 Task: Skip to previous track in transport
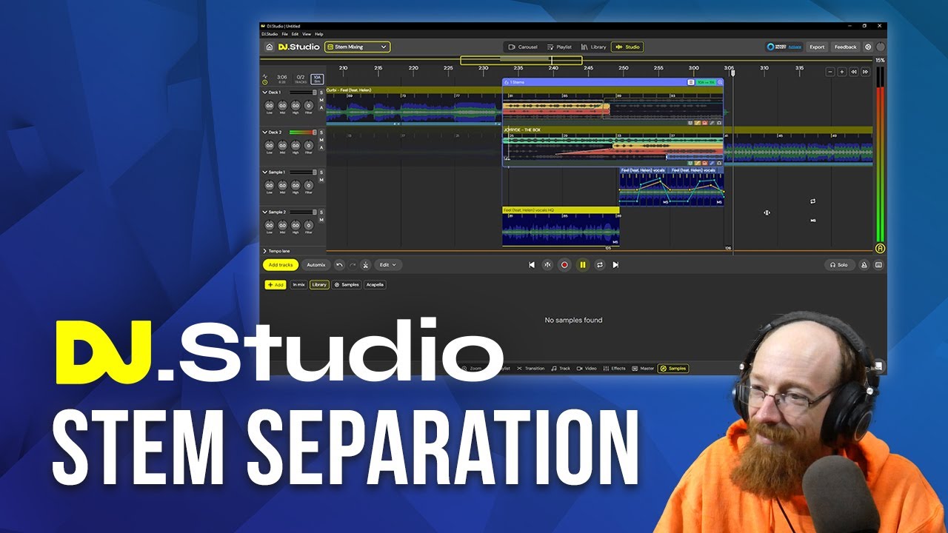tap(531, 264)
